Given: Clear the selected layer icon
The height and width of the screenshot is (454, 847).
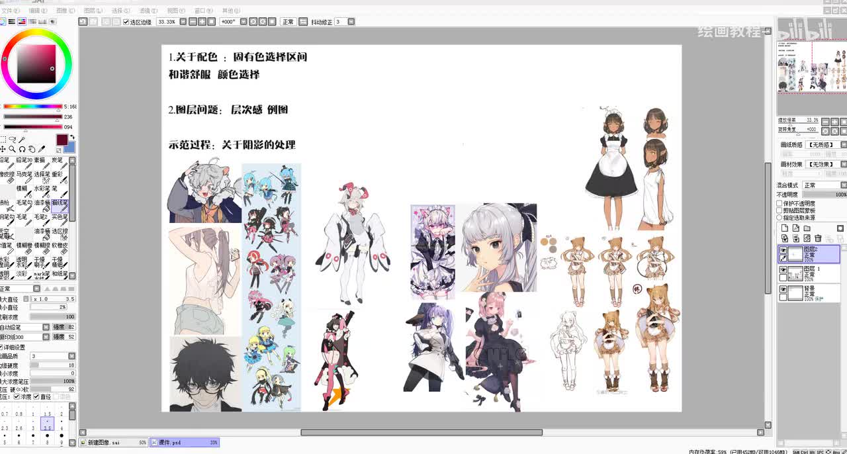Looking at the screenshot, I should coord(807,238).
